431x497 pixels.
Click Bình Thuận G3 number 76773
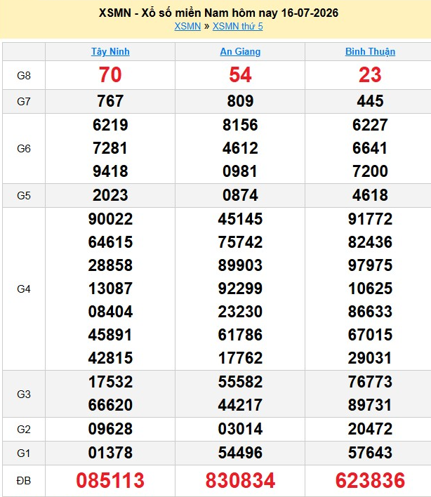pyautogui.click(x=370, y=382)
